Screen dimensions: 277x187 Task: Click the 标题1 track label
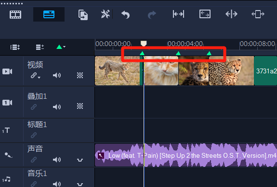[37, 125]
